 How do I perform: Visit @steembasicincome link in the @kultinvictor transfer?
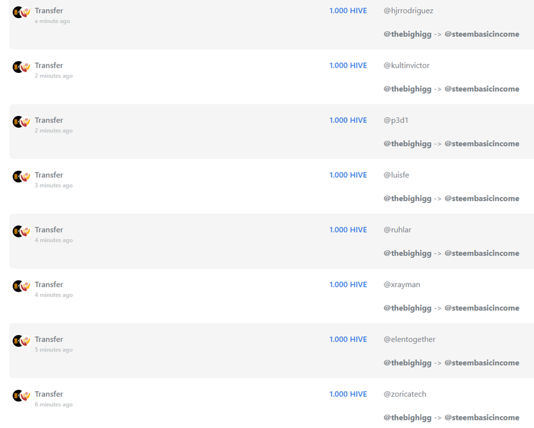482,89
